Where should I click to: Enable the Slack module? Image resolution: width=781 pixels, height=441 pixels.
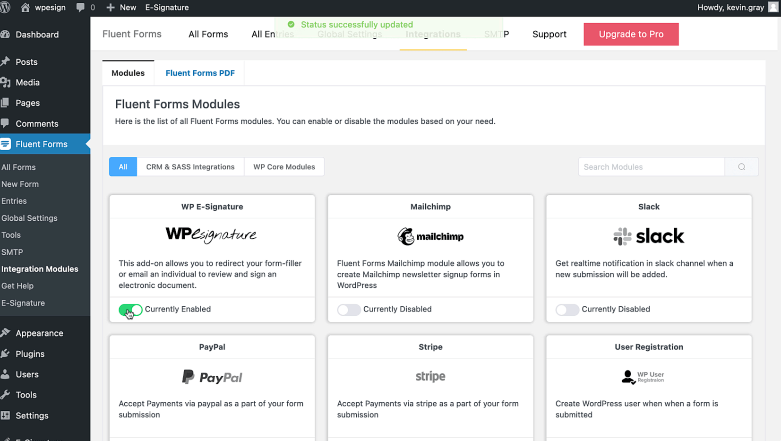[567, 310]
